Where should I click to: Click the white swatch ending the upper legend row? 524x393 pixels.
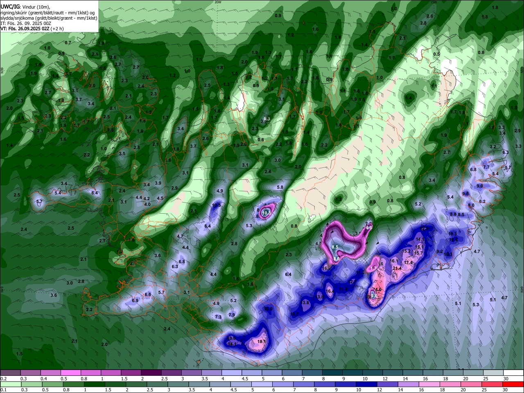pyautogui.click(x=513, y=373)
